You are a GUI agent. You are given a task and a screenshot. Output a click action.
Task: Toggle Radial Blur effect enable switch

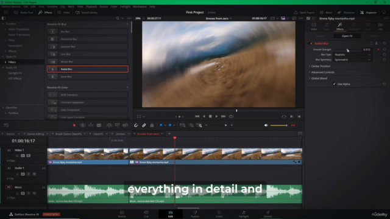point(311,43)
